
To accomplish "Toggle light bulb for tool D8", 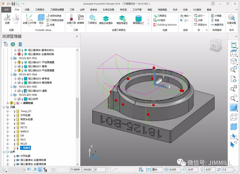I will pos(15,136).
